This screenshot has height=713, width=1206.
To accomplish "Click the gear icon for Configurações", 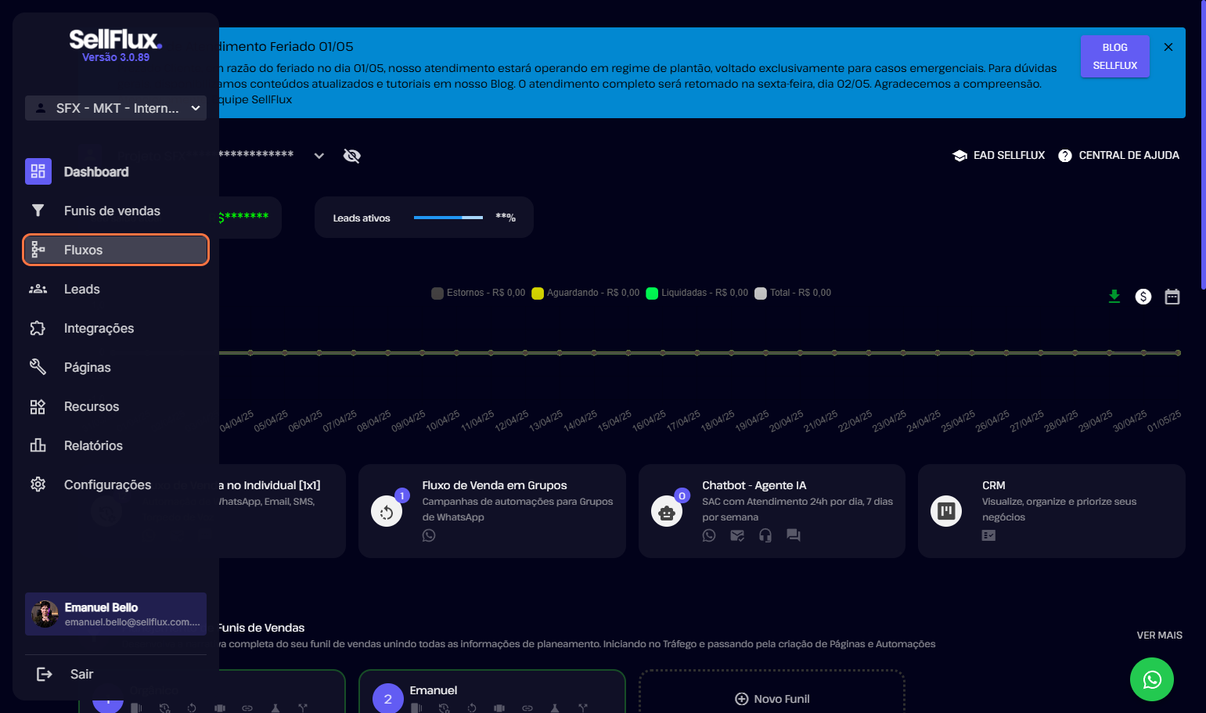I will coord(38,484).
